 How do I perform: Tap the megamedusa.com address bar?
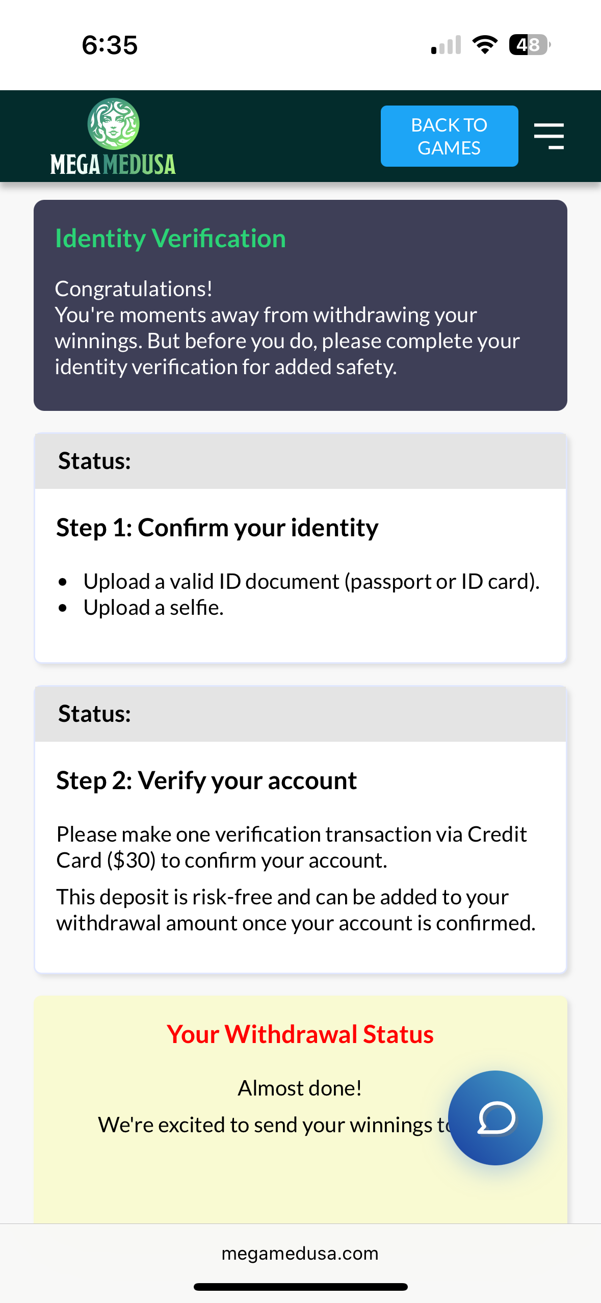coord(300,1253)
